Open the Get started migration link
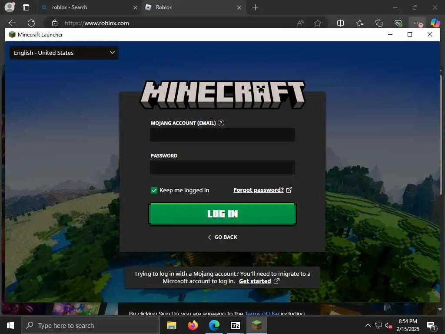 255,281
